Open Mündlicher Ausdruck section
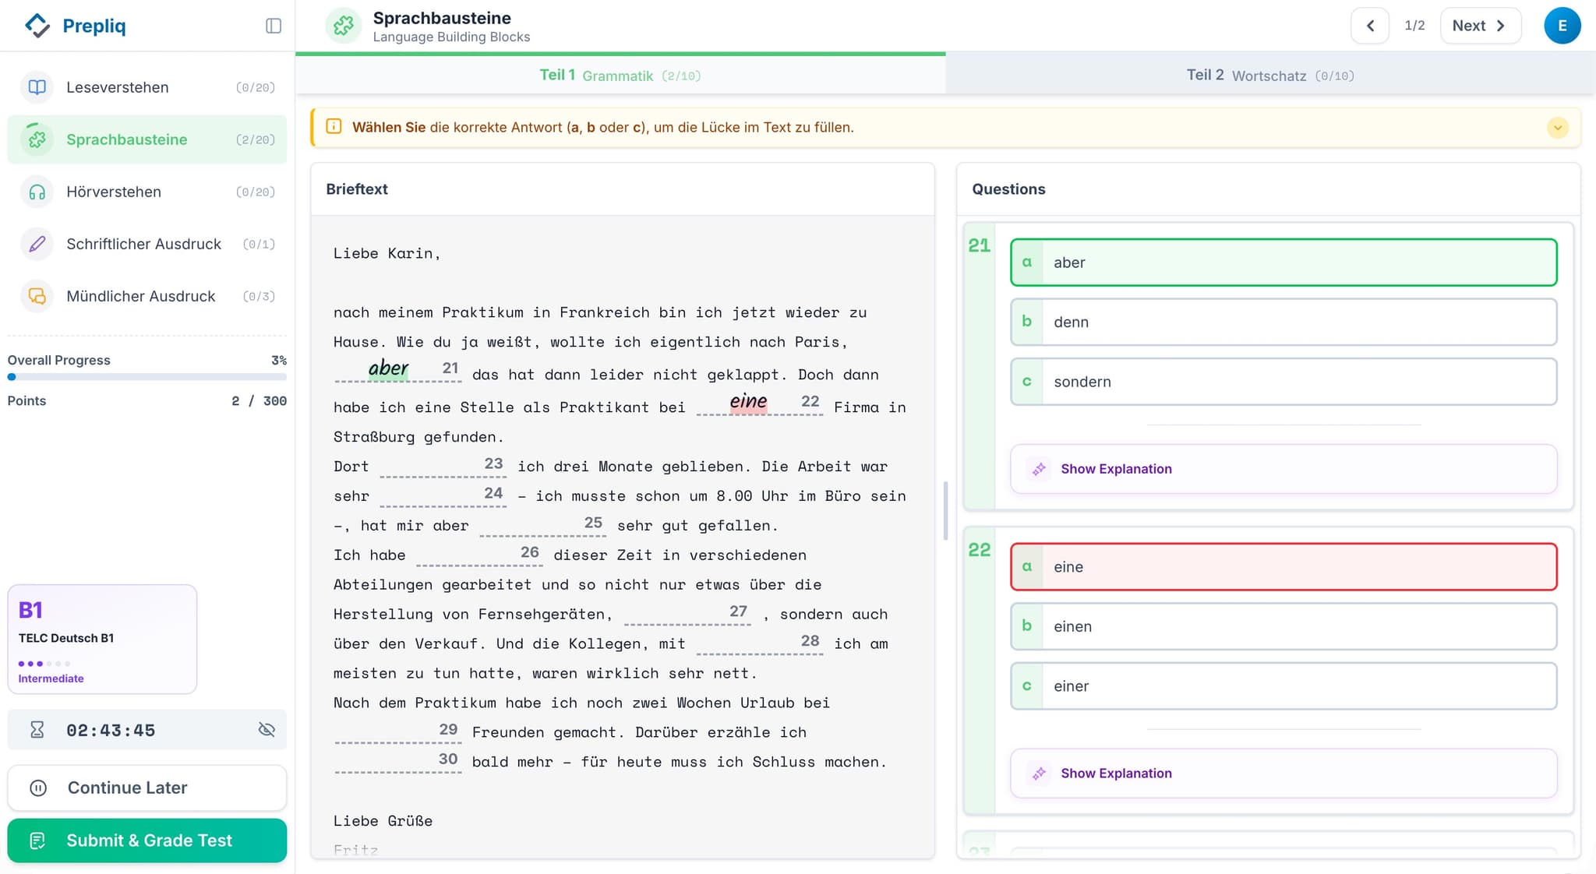Screen dimensions: 1596x874 [x=147, y=296]
